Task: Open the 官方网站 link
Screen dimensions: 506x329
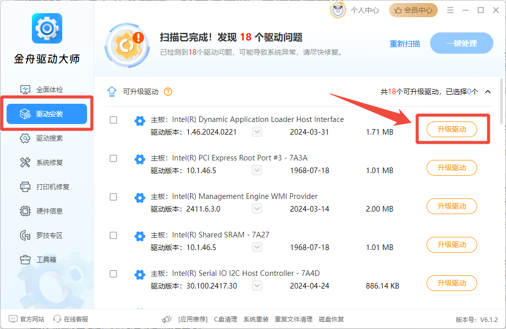Action: (32, 319)
